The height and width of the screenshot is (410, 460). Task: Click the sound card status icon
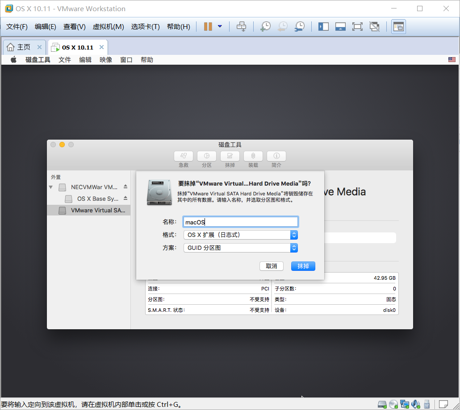coord(416,405)
